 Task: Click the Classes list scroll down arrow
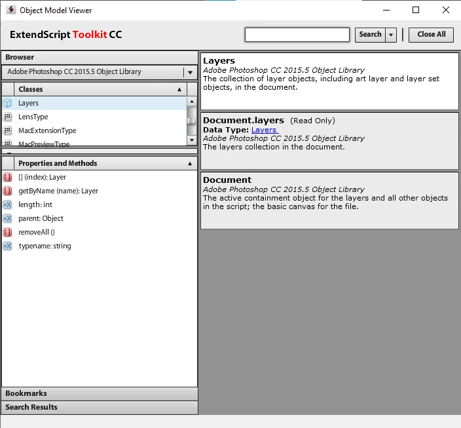coord(192,140)
